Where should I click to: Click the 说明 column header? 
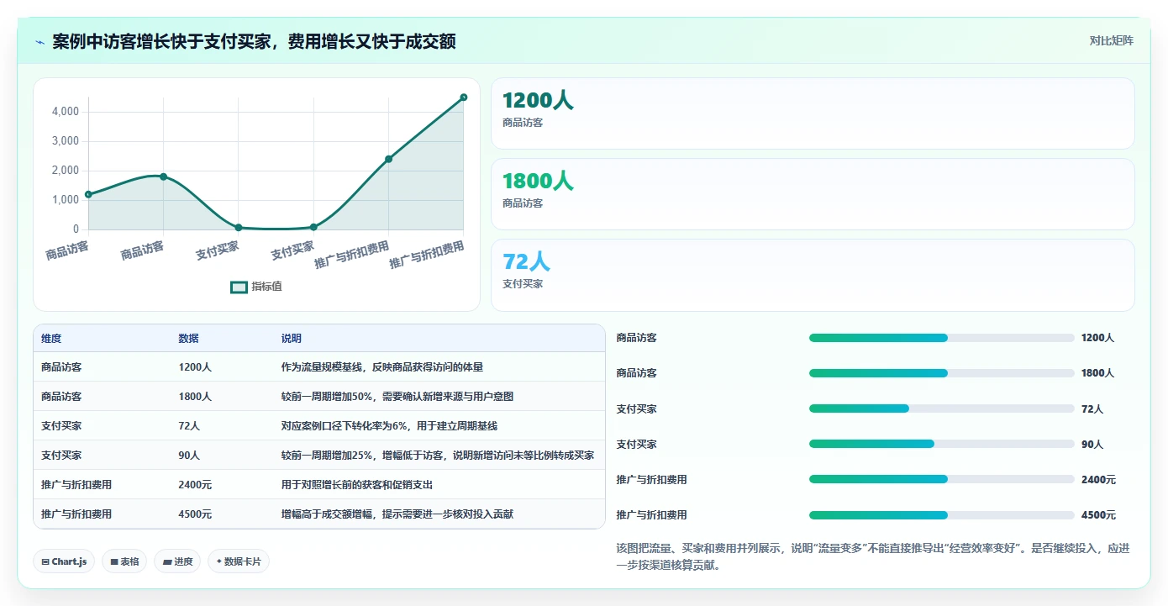point(292,339)
